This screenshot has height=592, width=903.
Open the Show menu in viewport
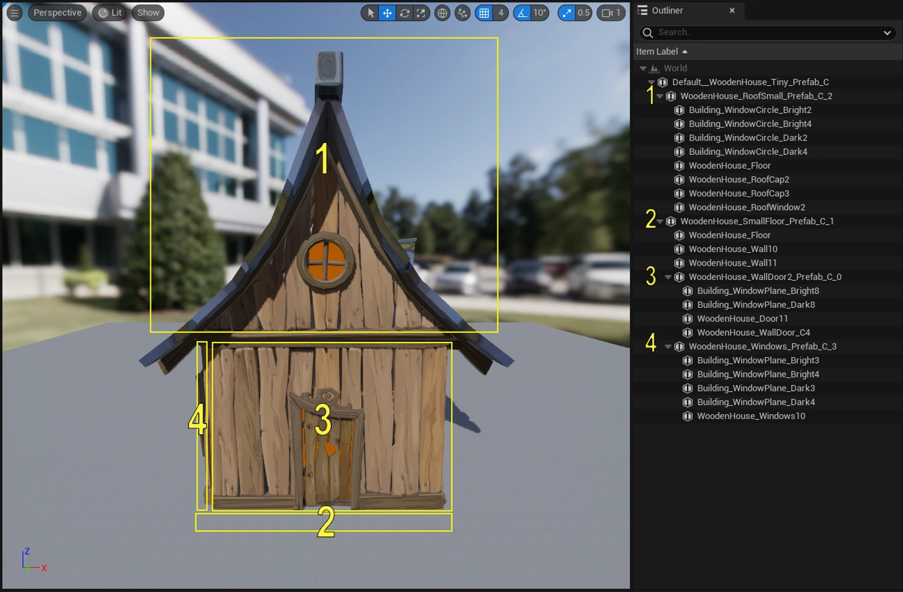148,13
